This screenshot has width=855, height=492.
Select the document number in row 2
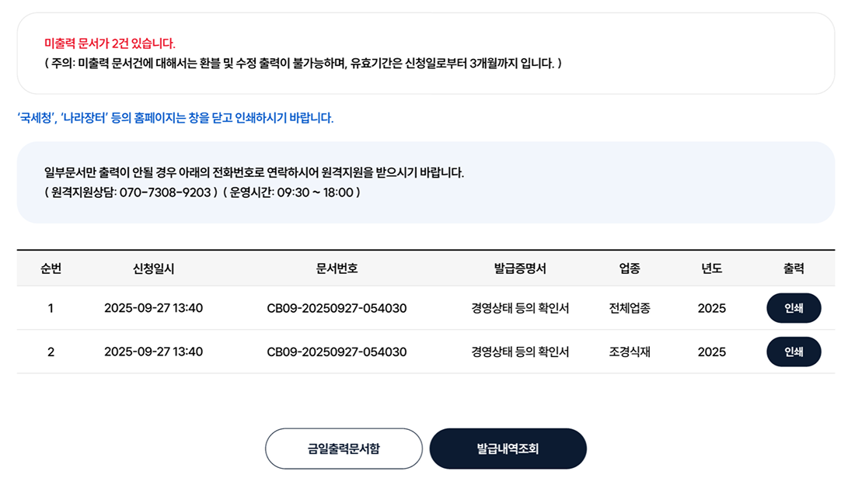[337, 352]
